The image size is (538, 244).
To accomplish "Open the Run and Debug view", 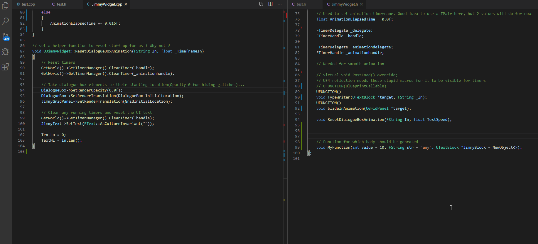I will click(x=5, y=52).
